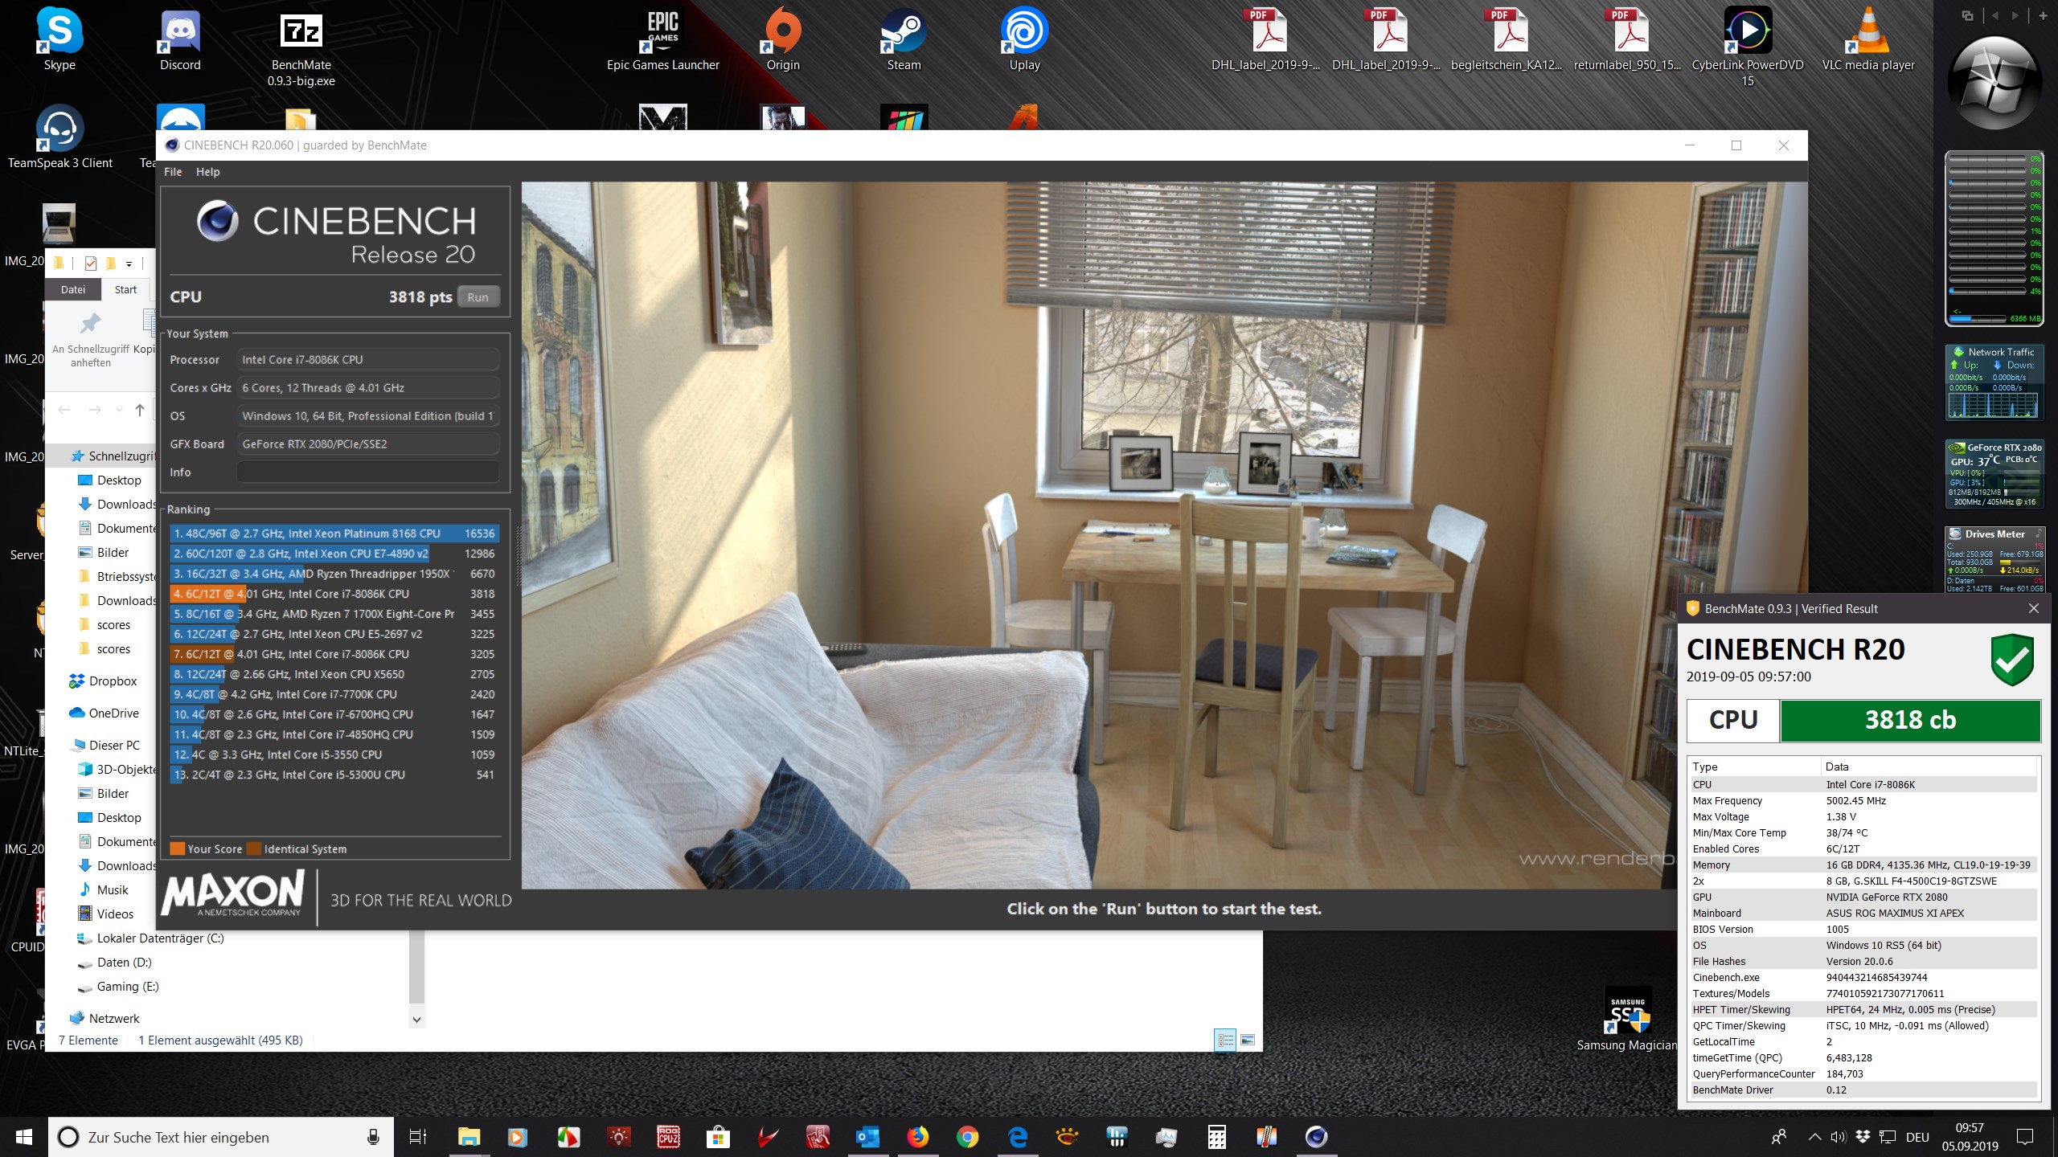Click the microphone icon in the search box
Image resolution: width=2058 pixels, height=1157 pixels.
tap(373, 1137)
